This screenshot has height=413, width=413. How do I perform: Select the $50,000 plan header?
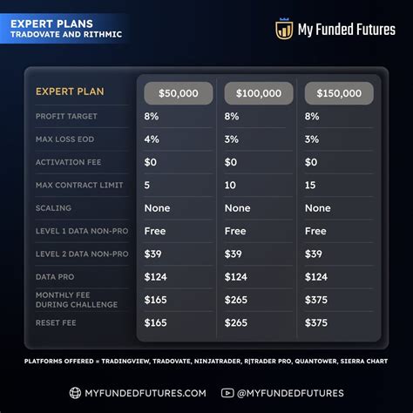tap(179, 93)
